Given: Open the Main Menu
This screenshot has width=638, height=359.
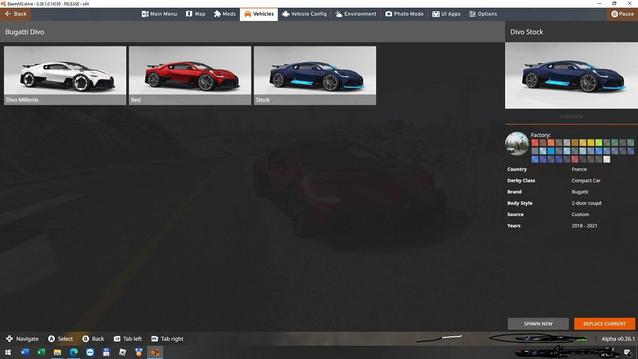Looking at the screenshot, I should (x=159, y=14).
